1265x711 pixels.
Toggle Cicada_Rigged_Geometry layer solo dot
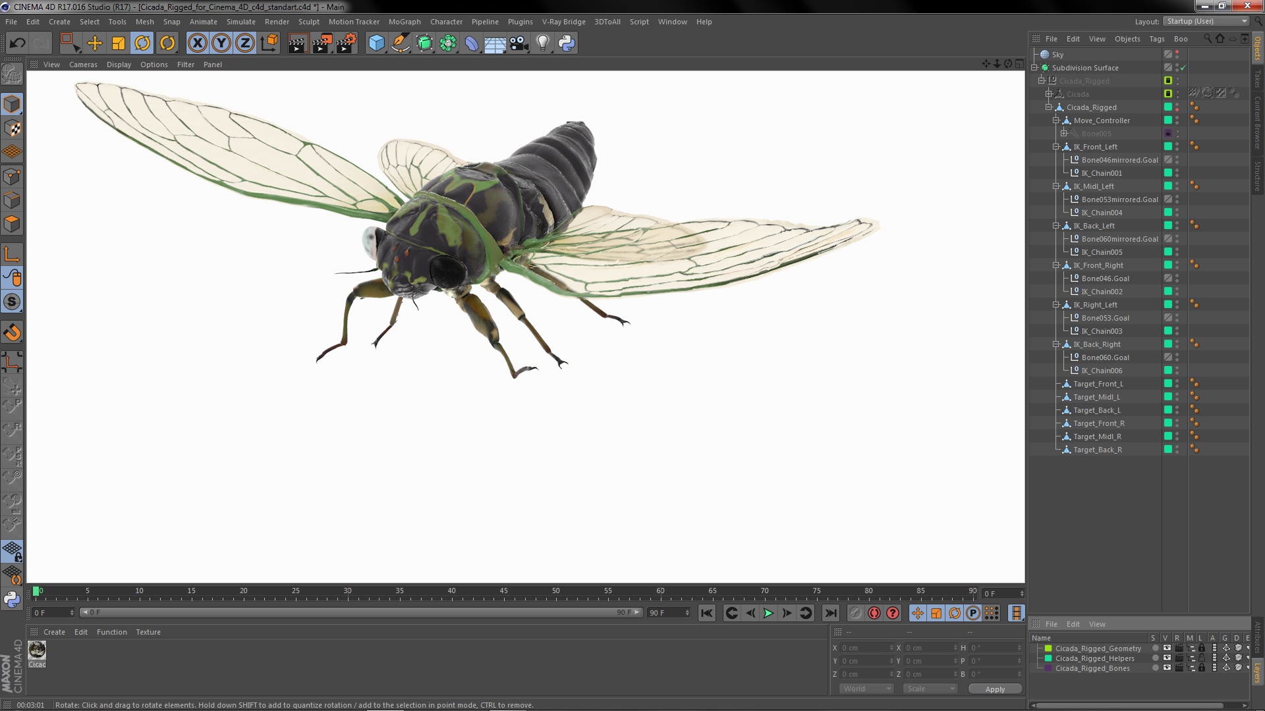tap(1155, 648)
